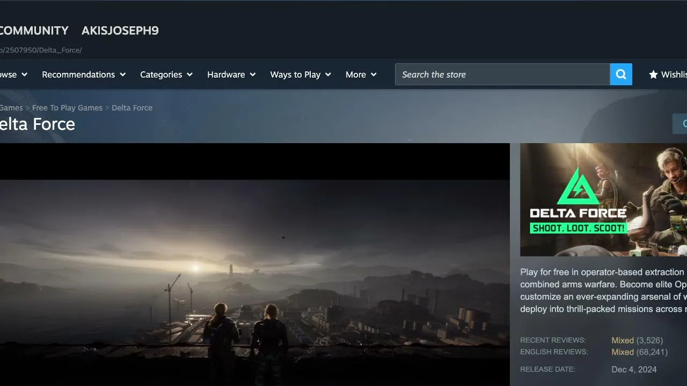Click the ENGLISH REVIEWS label
Viewport: 687px width, 386px height.
point(554,352)
